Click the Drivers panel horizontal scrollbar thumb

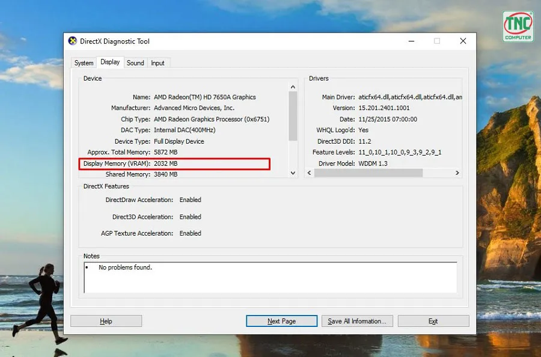pyautogui.click(x=368, y=173)
